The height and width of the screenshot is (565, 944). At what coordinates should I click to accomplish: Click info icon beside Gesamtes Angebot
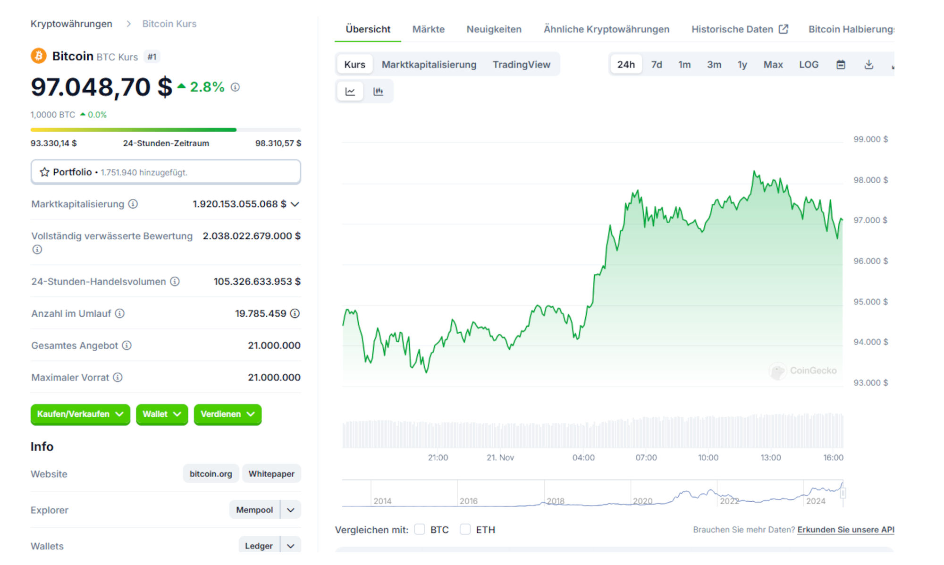127,346
